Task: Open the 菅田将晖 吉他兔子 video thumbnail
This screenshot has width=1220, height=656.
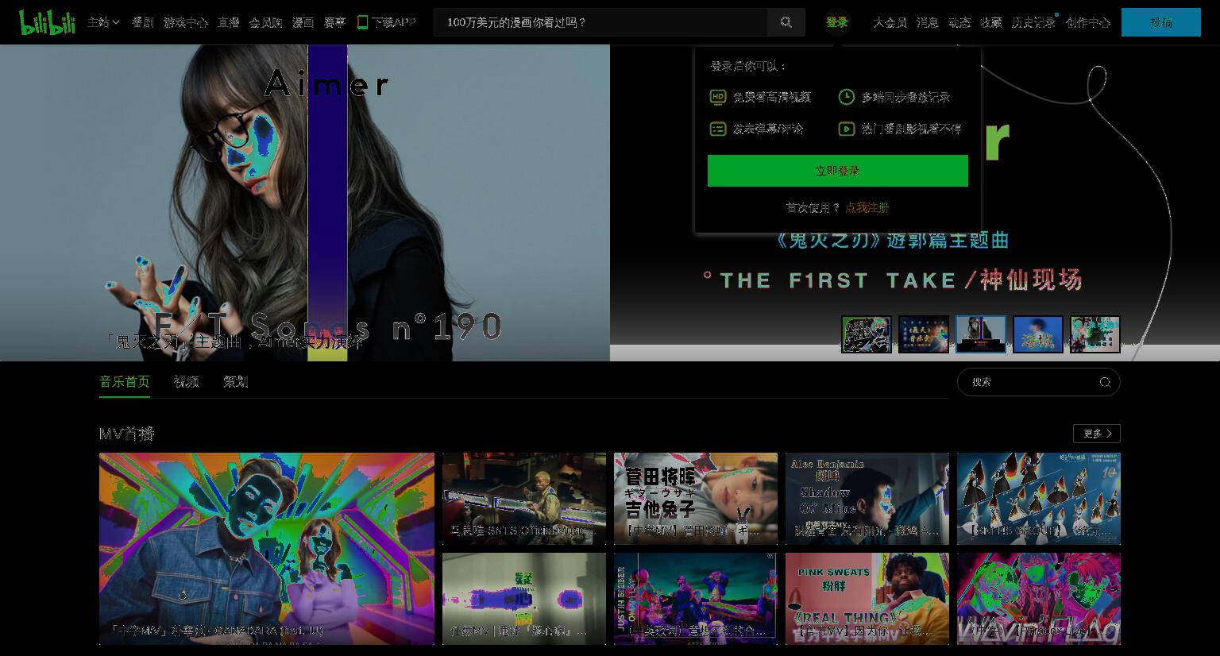Action: click(x=695, y=499)
